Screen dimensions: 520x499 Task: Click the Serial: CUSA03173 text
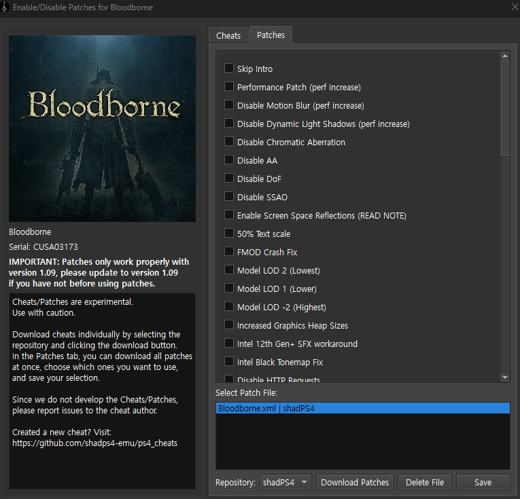tap(44, 246)
